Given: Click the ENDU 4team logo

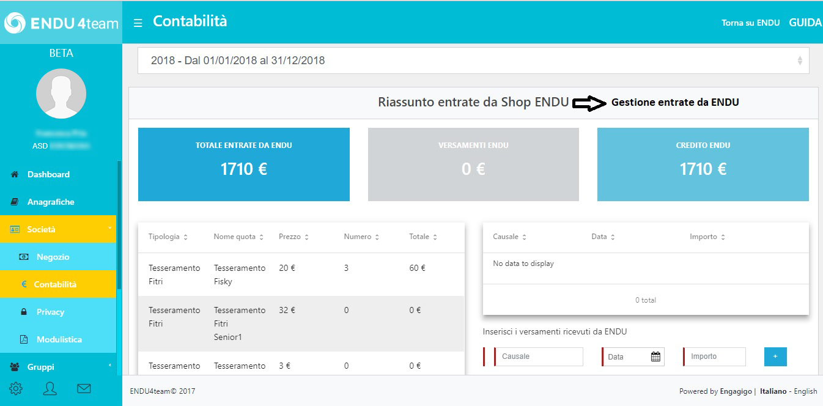Looking at the screenshot, I should pyautogui.click(x=61, y=23).
